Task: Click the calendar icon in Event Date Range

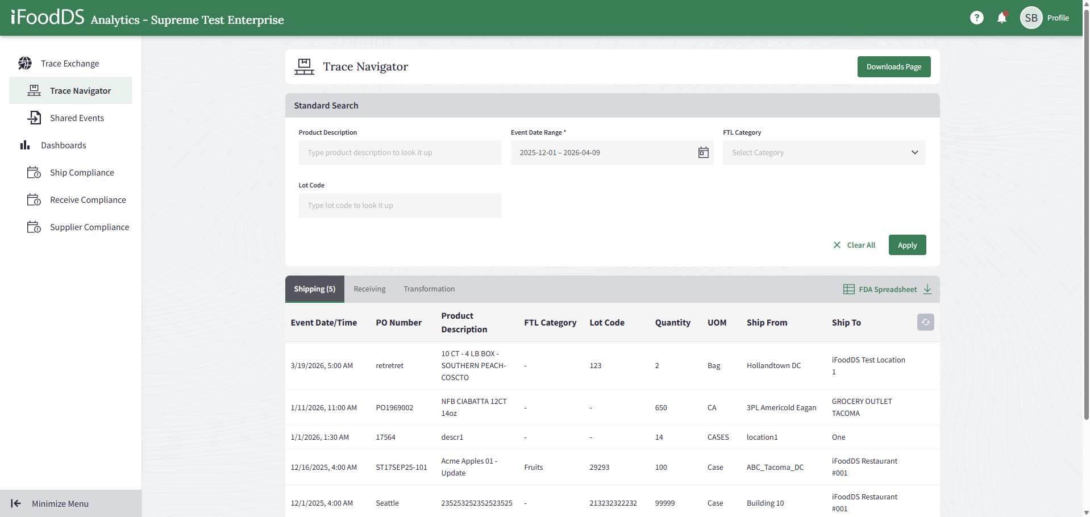Action: tap(703, 153)
